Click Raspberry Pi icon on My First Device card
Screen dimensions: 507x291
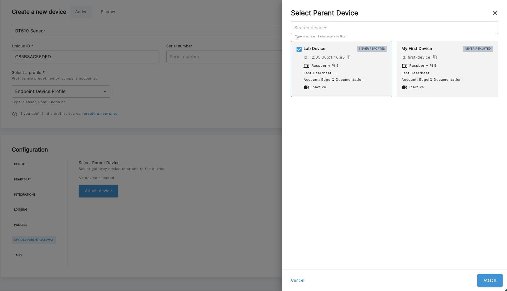click(x=404, y=66)
